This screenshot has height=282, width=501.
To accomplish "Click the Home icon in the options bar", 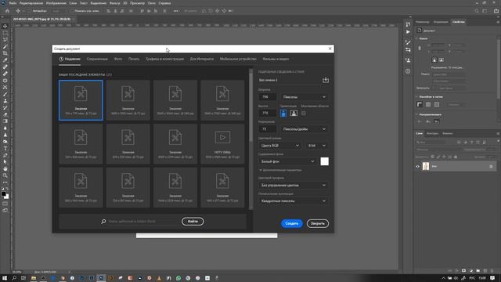I will click(x=7, y=11).
